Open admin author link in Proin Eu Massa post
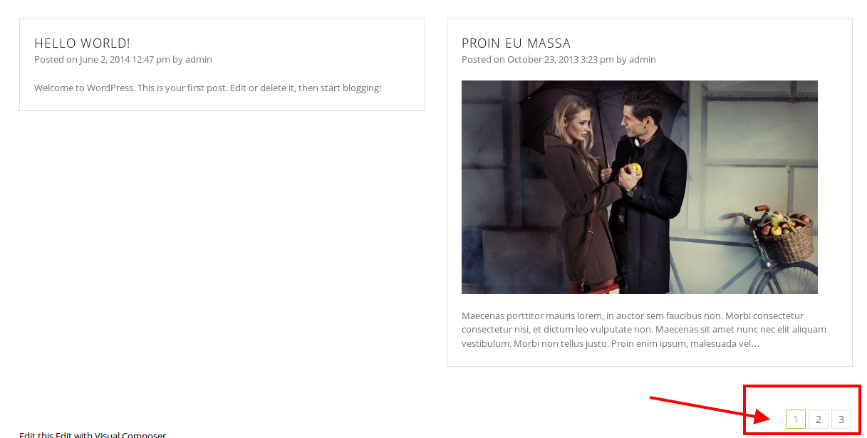 pyautogui.click(x=643, y=60)
